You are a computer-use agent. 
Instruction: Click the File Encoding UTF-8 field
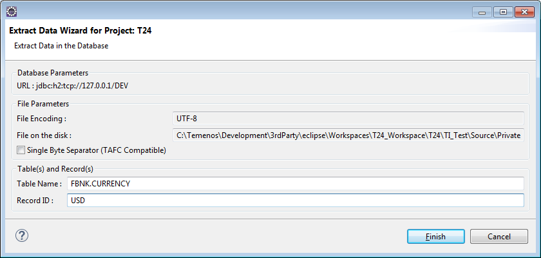point(346,119)
